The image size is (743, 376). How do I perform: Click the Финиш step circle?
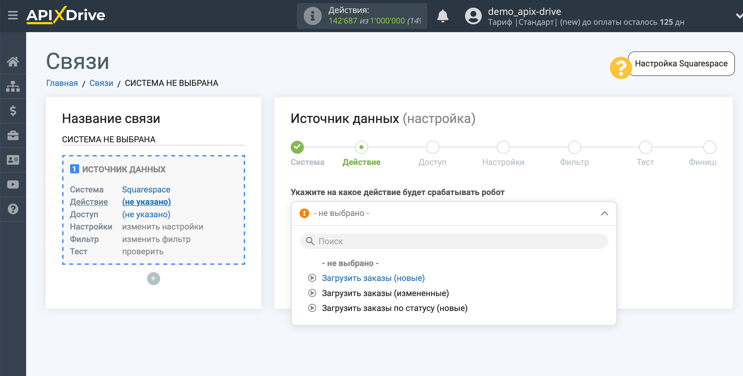click(710, 147)
